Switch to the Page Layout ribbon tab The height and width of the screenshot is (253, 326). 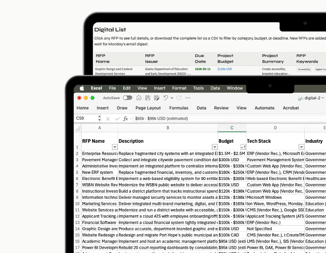tap(148, 108)
